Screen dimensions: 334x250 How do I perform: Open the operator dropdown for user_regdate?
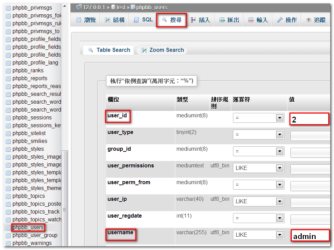coord(280,218)
